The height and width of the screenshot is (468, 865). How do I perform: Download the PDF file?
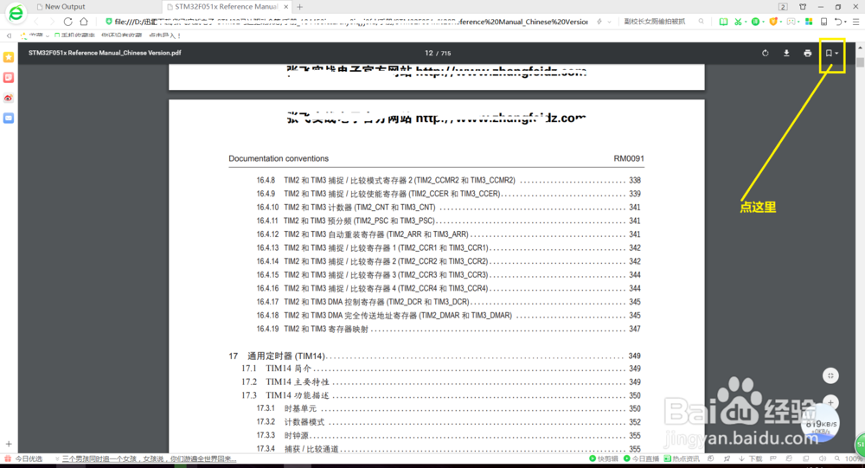786,53
